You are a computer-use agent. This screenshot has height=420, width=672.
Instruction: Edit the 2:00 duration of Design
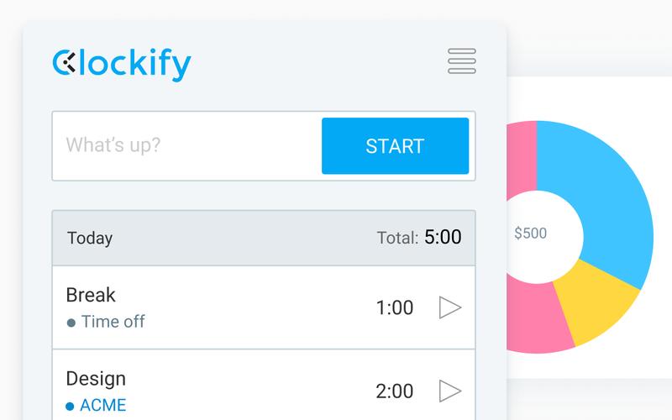(395, 391)
